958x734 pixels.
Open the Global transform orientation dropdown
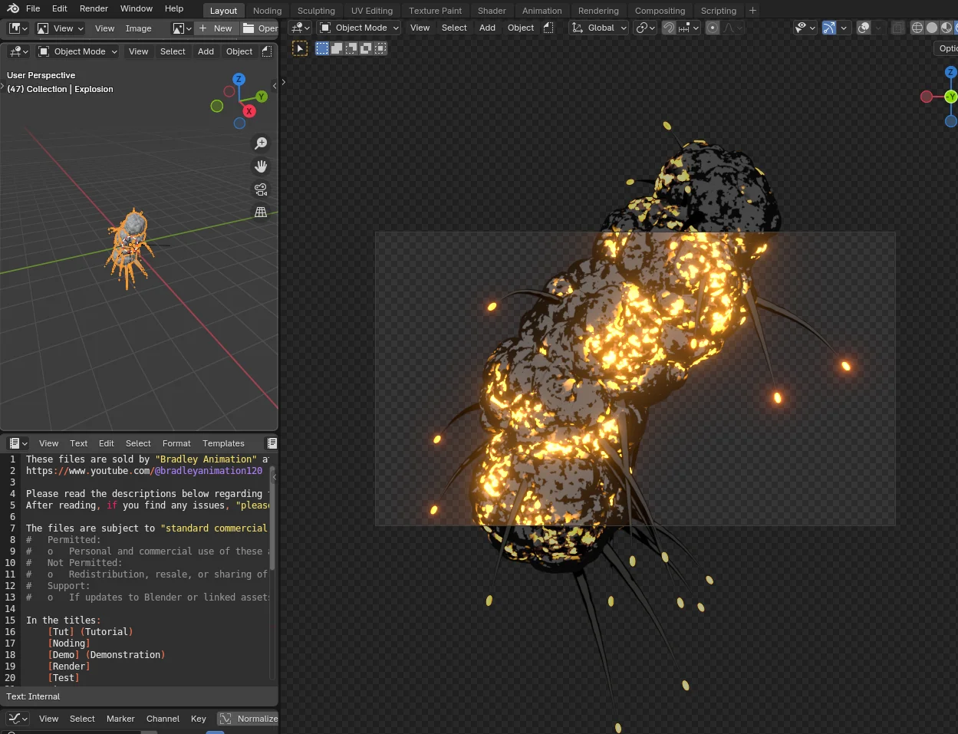pos(598,28)
